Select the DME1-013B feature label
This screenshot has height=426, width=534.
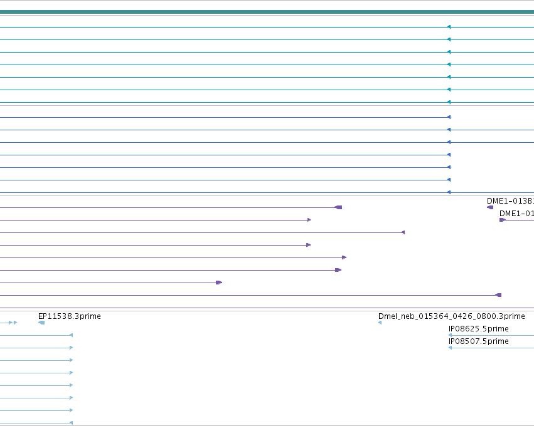tap(510, 201)
